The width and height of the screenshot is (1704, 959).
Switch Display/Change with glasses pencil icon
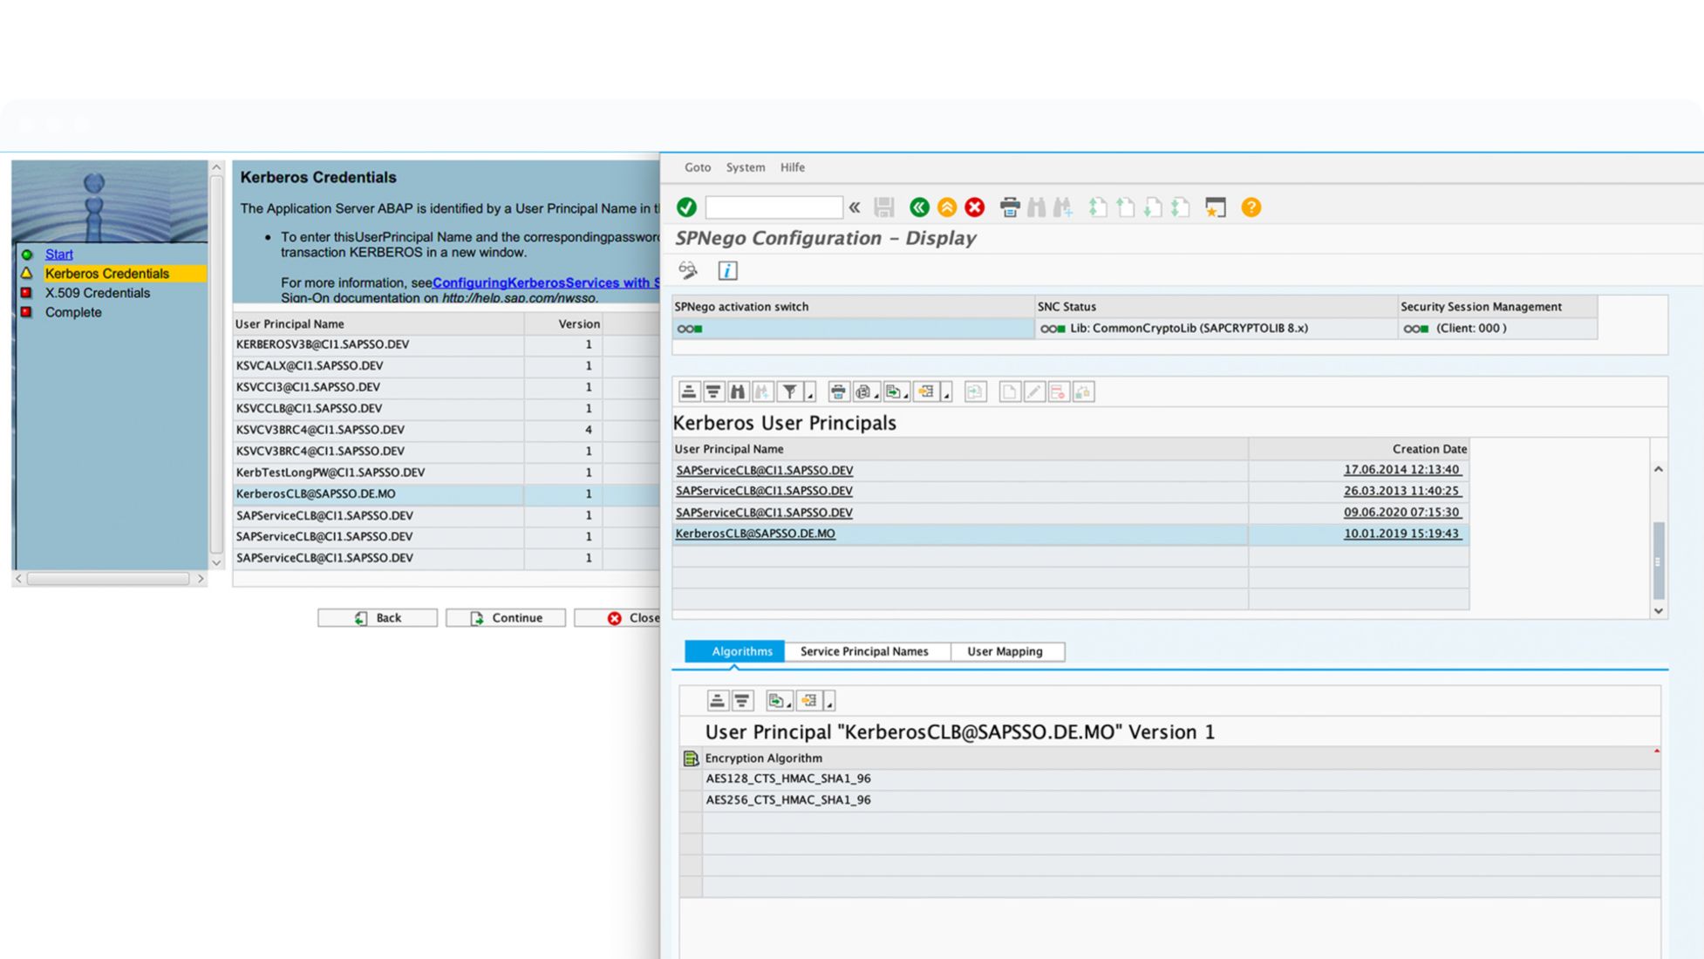click(688, 270)
